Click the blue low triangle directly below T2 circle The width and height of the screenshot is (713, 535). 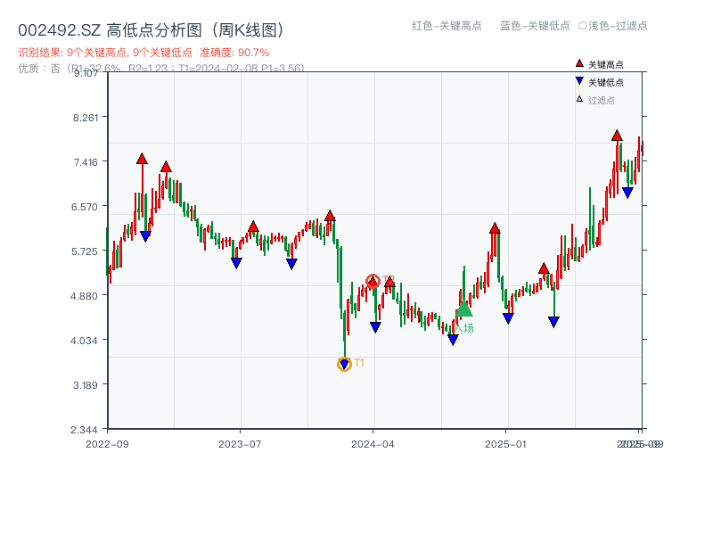pos(375,327)
